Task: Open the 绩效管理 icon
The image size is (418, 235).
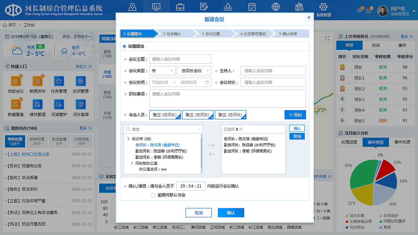Action: [x=37, y=104]
